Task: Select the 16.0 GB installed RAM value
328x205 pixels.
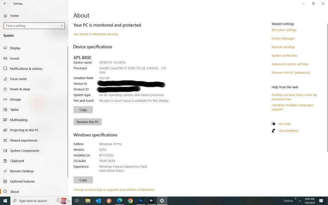Action: coord(104,78)
